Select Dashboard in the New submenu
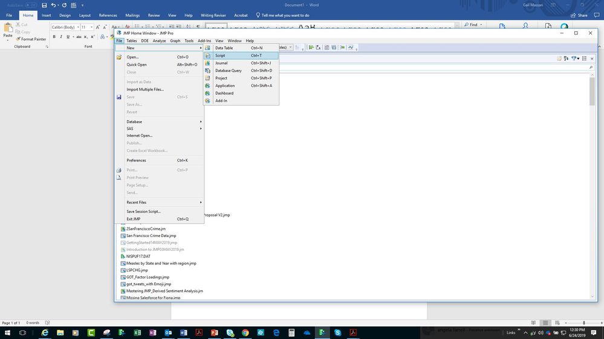This screenshot has width=604, height=339. (241, 93)
